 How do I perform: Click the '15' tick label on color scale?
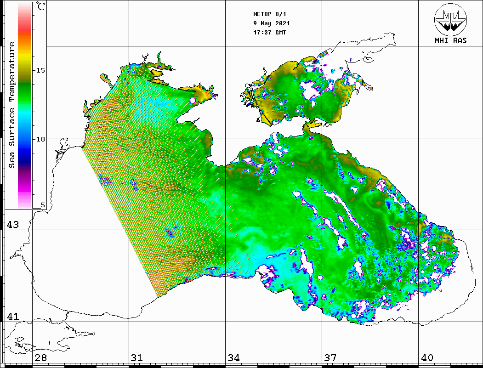pos(40,70)
